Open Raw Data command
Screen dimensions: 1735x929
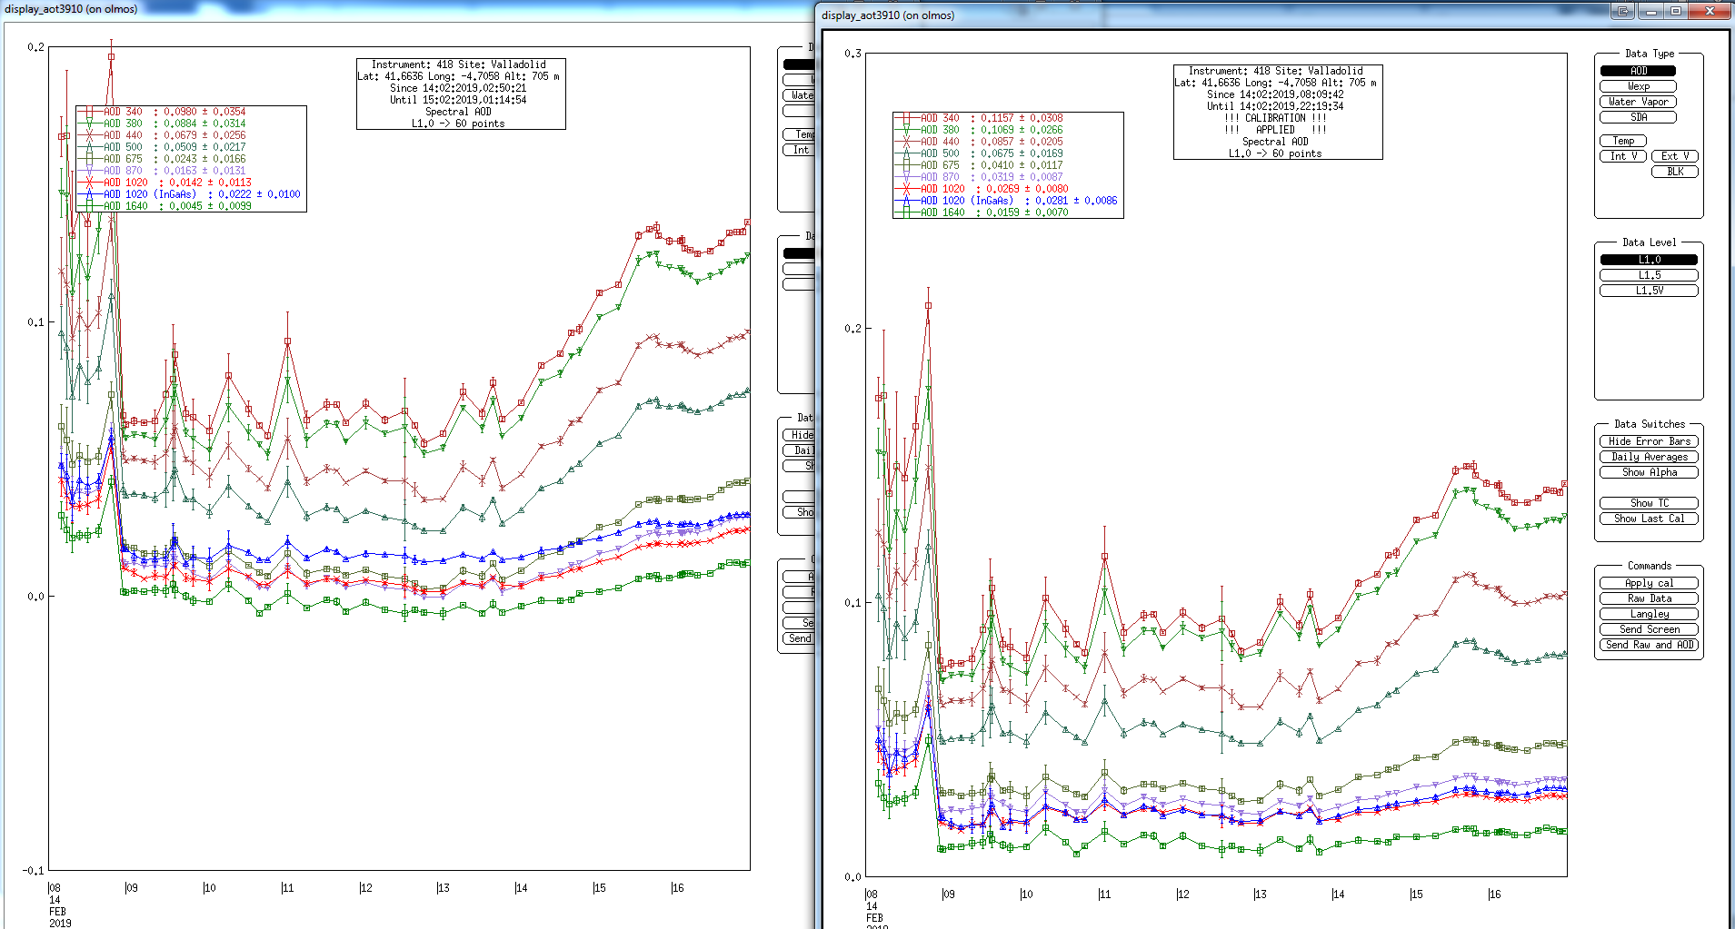1649,598
